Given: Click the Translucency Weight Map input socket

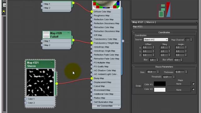Looking at the screenshot, I should [92, 43].
